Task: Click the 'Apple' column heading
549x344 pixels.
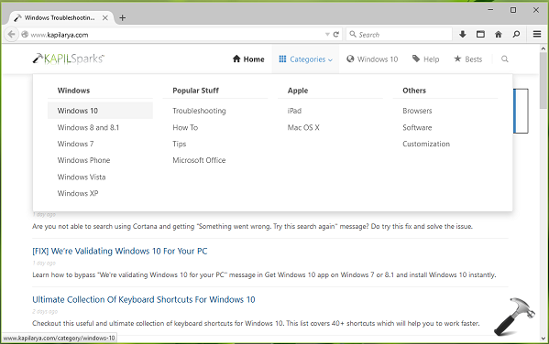Action: [x=298, y=91]
